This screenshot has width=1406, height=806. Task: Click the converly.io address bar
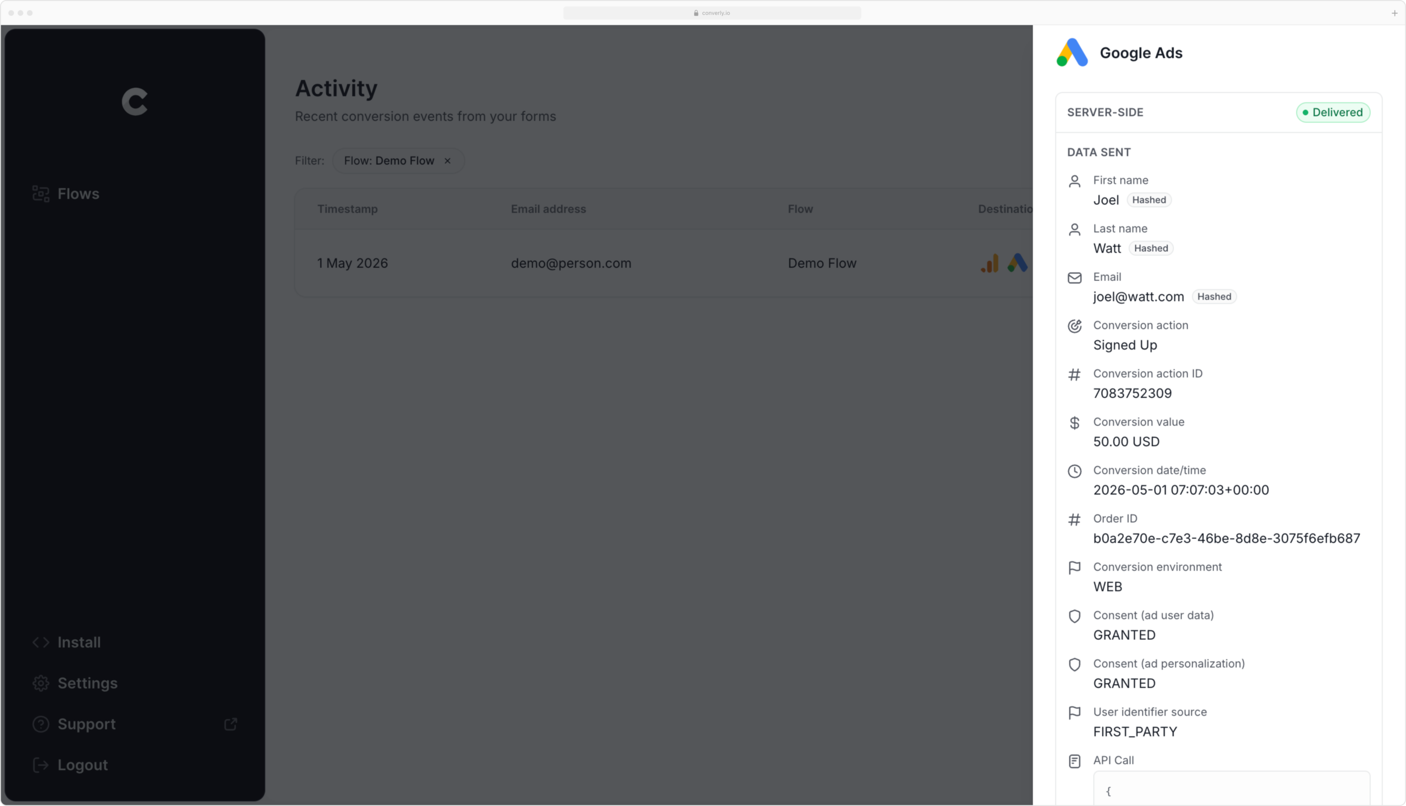click(712, 13)
